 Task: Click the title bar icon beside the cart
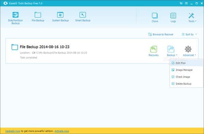186,3
